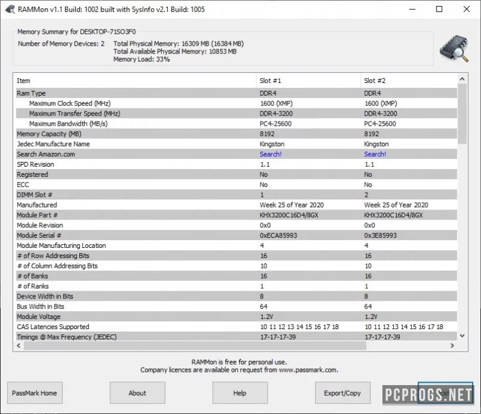The image size is (481, 414).
Task: Select the Memory Capacity (MB) row
Action: 236,134
